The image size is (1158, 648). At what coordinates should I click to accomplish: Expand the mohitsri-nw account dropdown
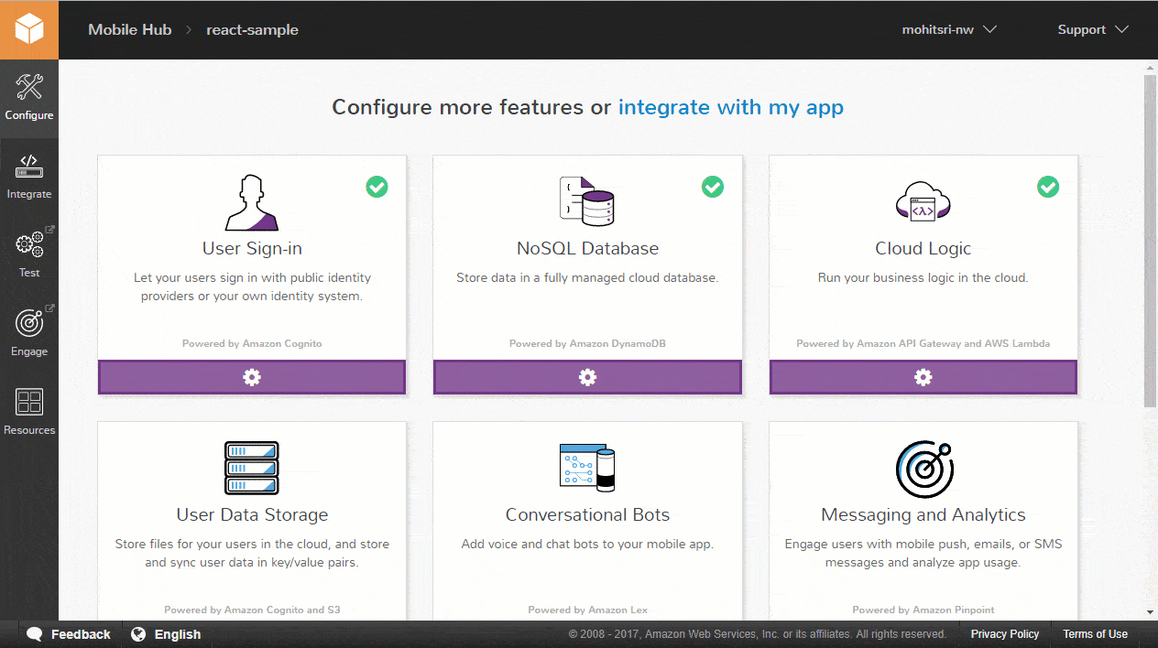949,29
